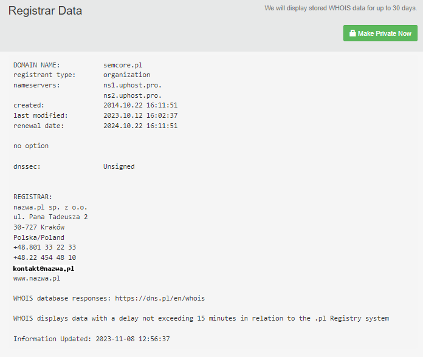The image size is (423, 357).
Task: Click the domain name semcore.pl
Action: point(123,65)
